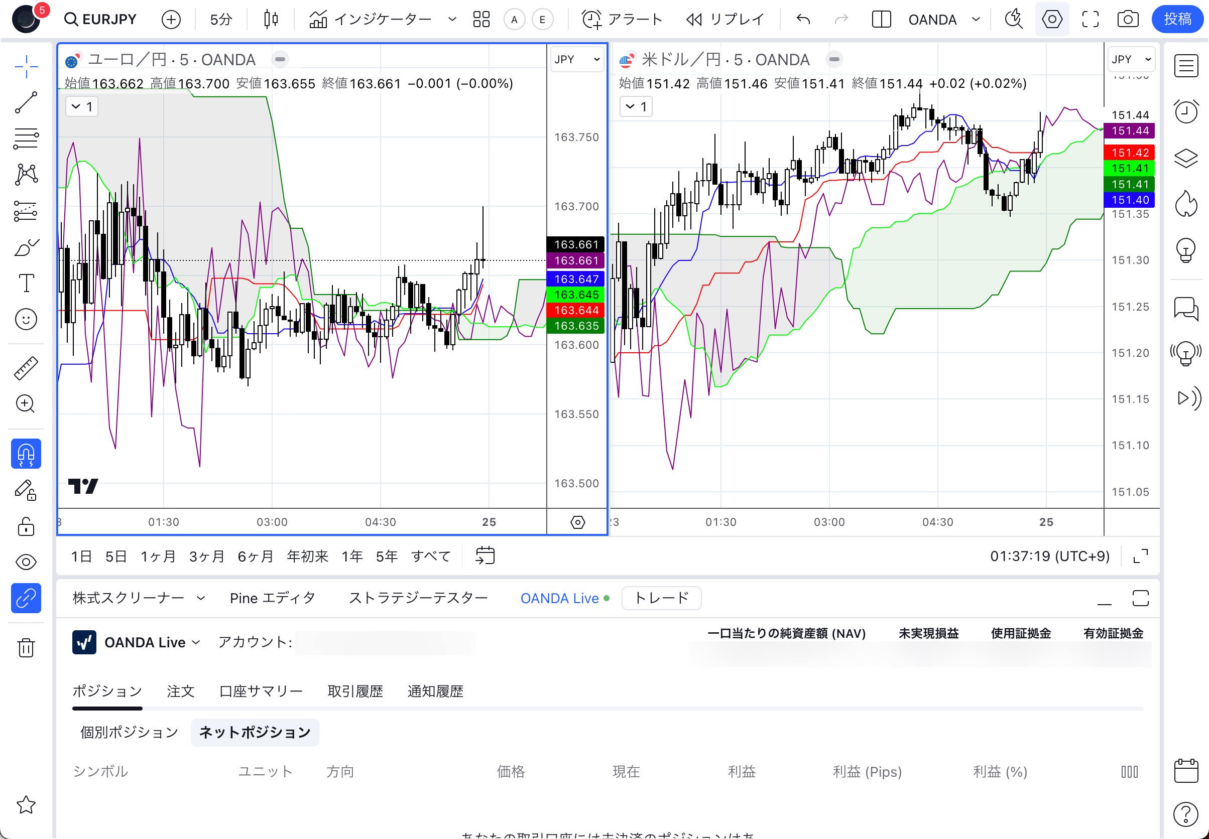
Task: Select the 取引履歴 tab
Action: (x=354, y=692)
